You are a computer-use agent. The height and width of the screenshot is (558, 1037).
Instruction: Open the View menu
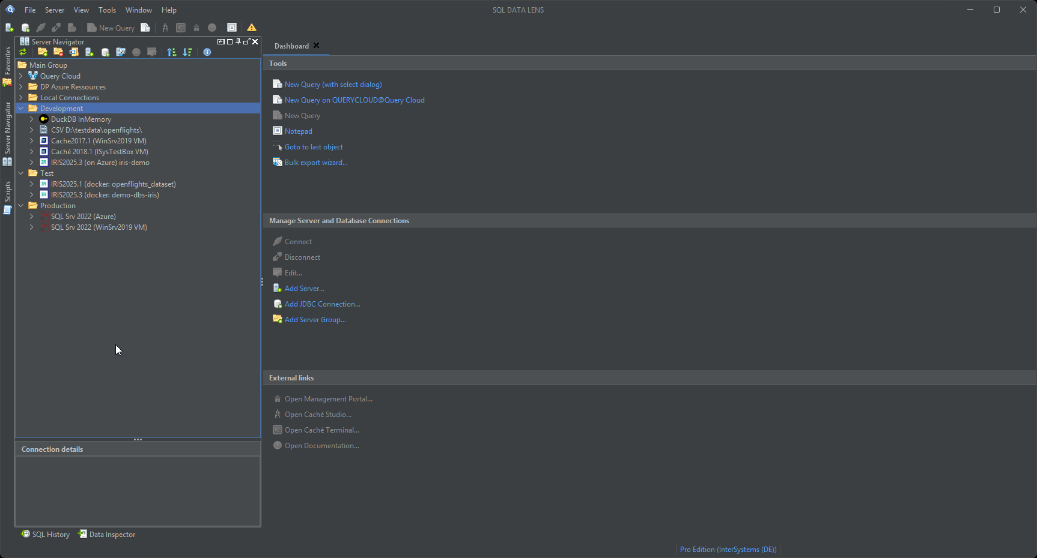(81, 10)
